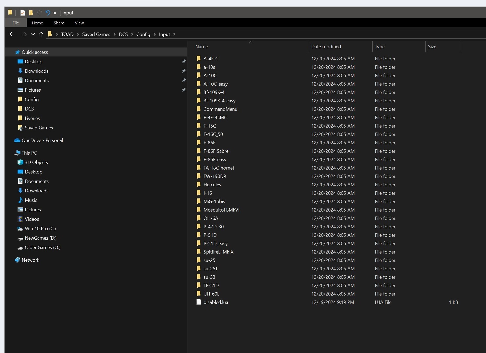Go back with the Back arrow
486x353 pixels.
click(12, 34)
